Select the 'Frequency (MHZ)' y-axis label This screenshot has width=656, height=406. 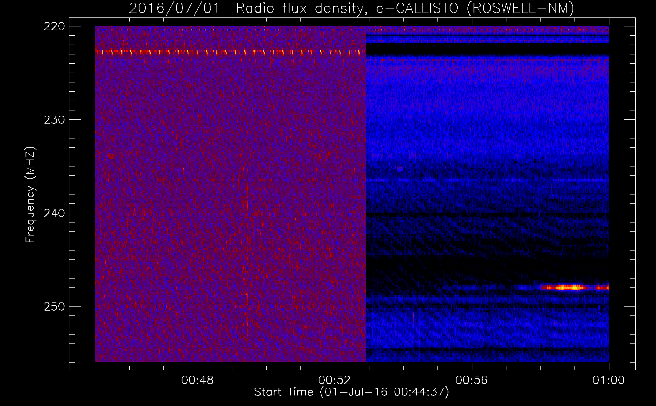pos(30,195)
